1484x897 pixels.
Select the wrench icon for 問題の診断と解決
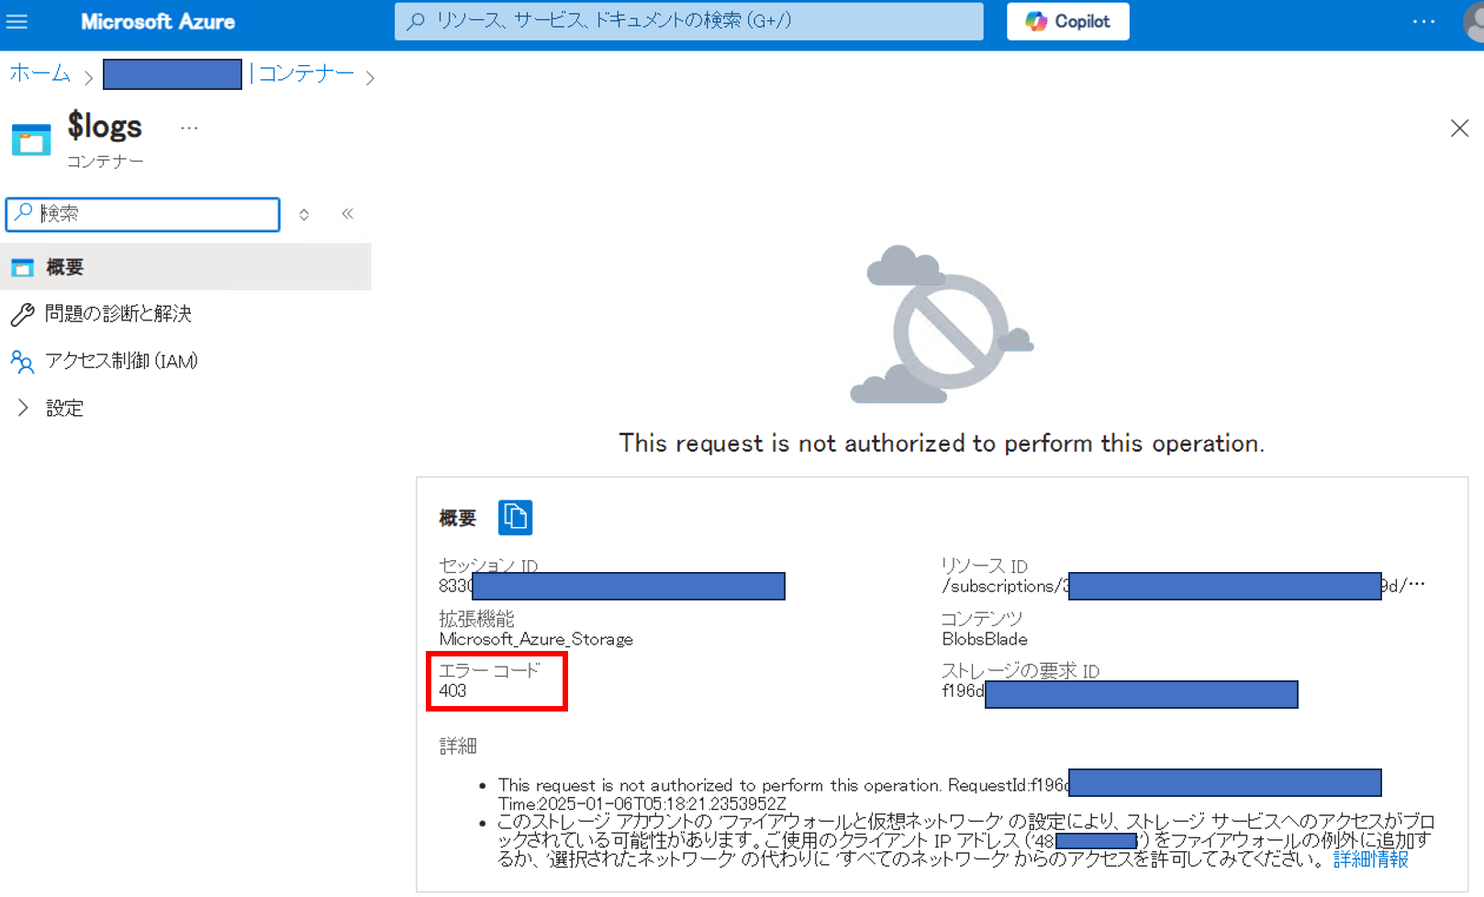[x=22, y=314]
